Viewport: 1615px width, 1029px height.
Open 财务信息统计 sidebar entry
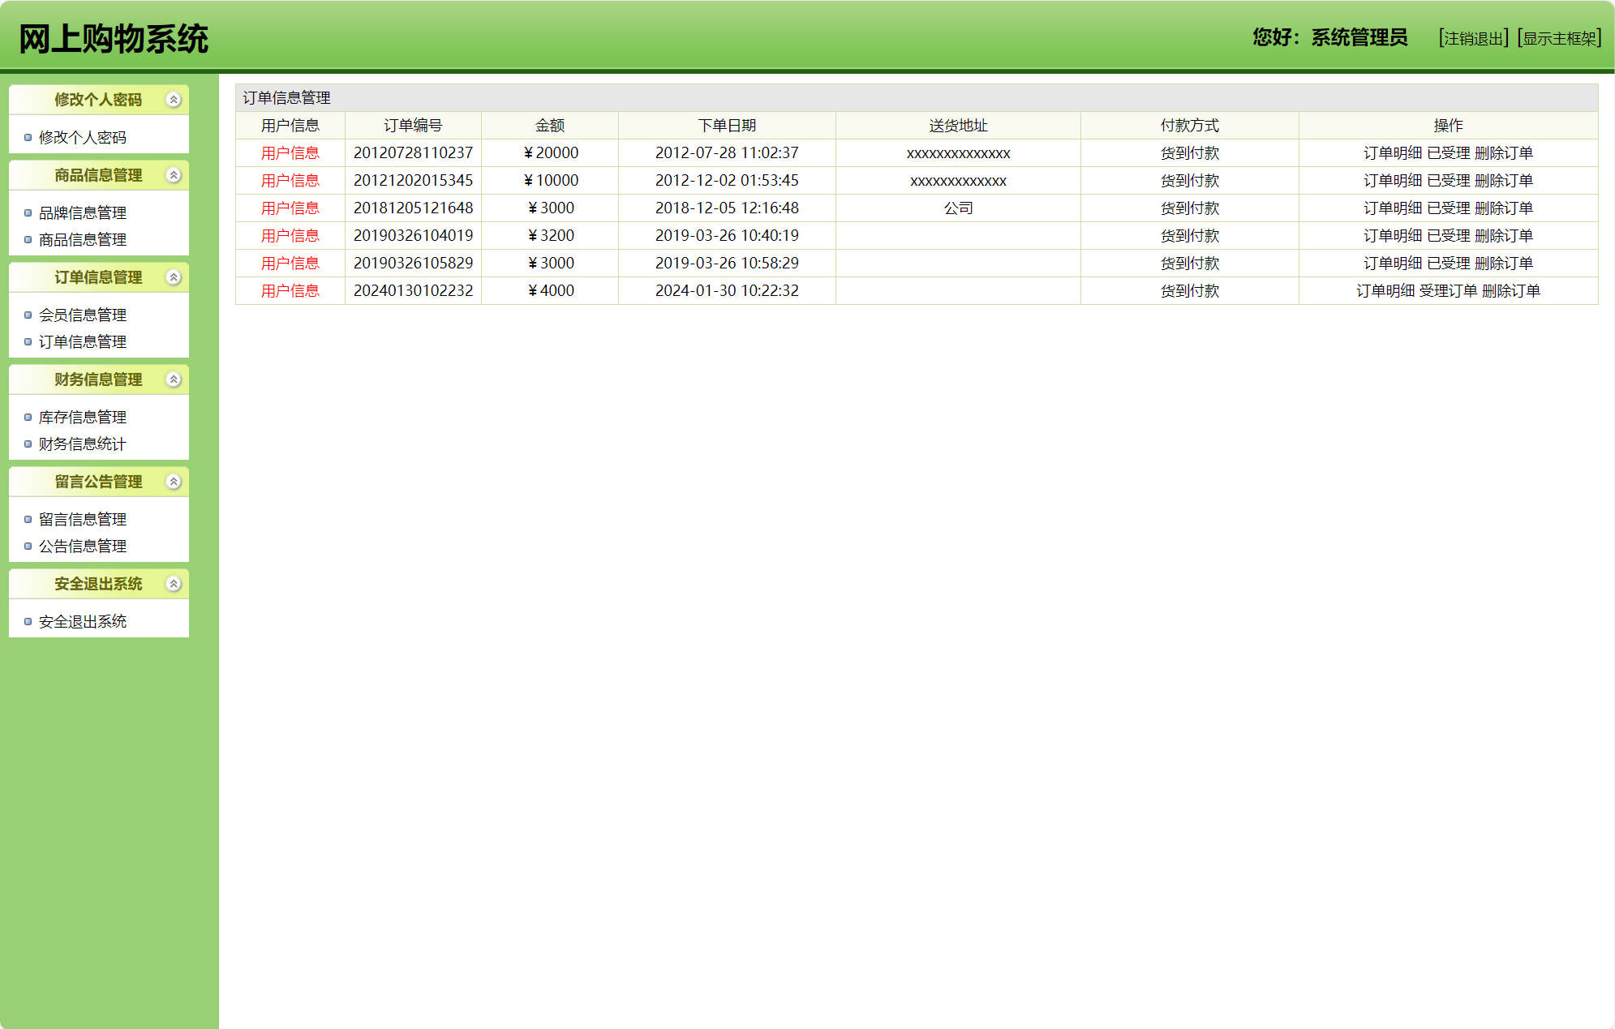pos(83,444)
